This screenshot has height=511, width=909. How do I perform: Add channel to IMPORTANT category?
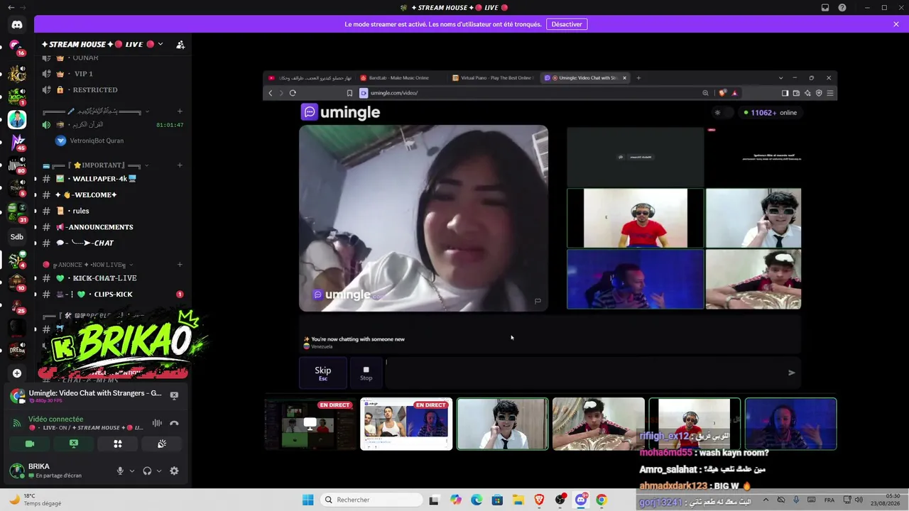point(180,165)
